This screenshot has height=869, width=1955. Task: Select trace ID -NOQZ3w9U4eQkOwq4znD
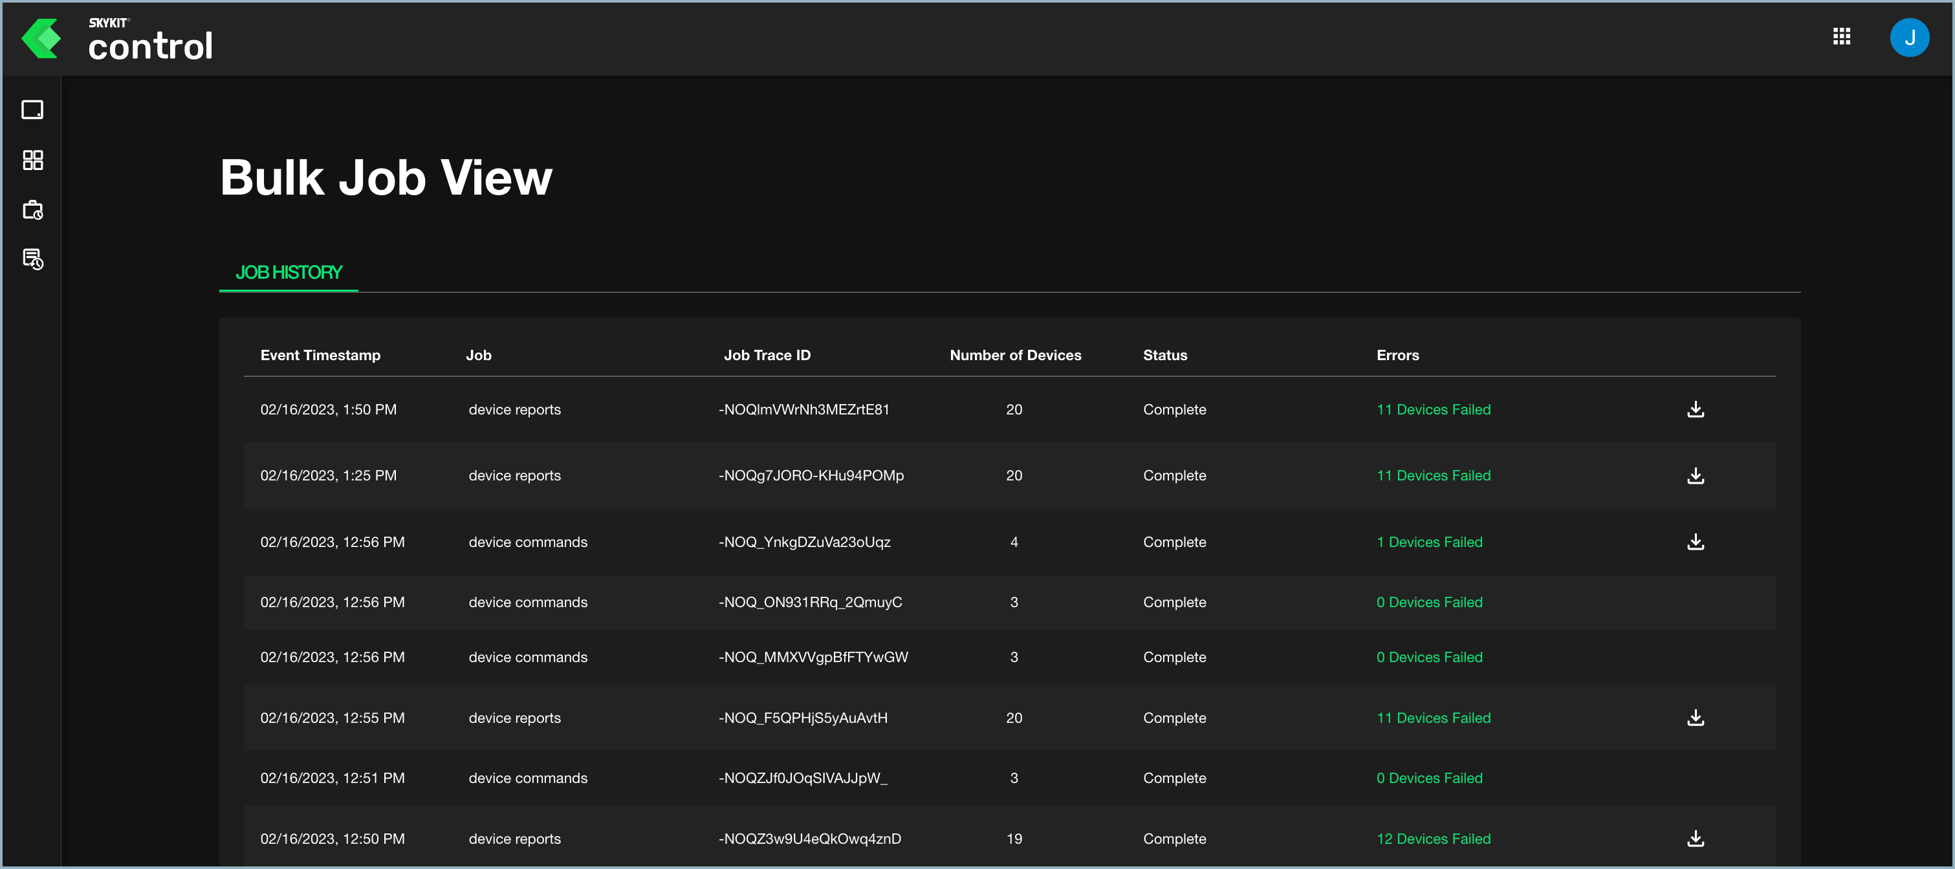[810, 839]
